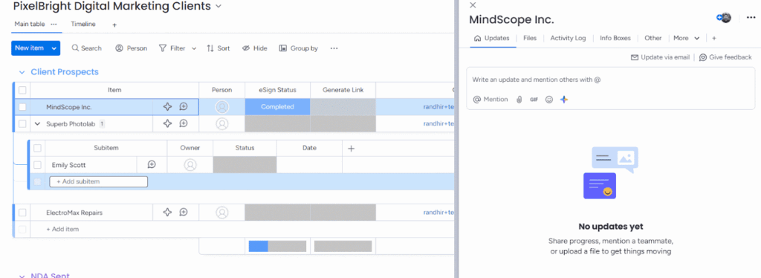Open the Files tab
This screenshot has width=761, height=278.
530,38
